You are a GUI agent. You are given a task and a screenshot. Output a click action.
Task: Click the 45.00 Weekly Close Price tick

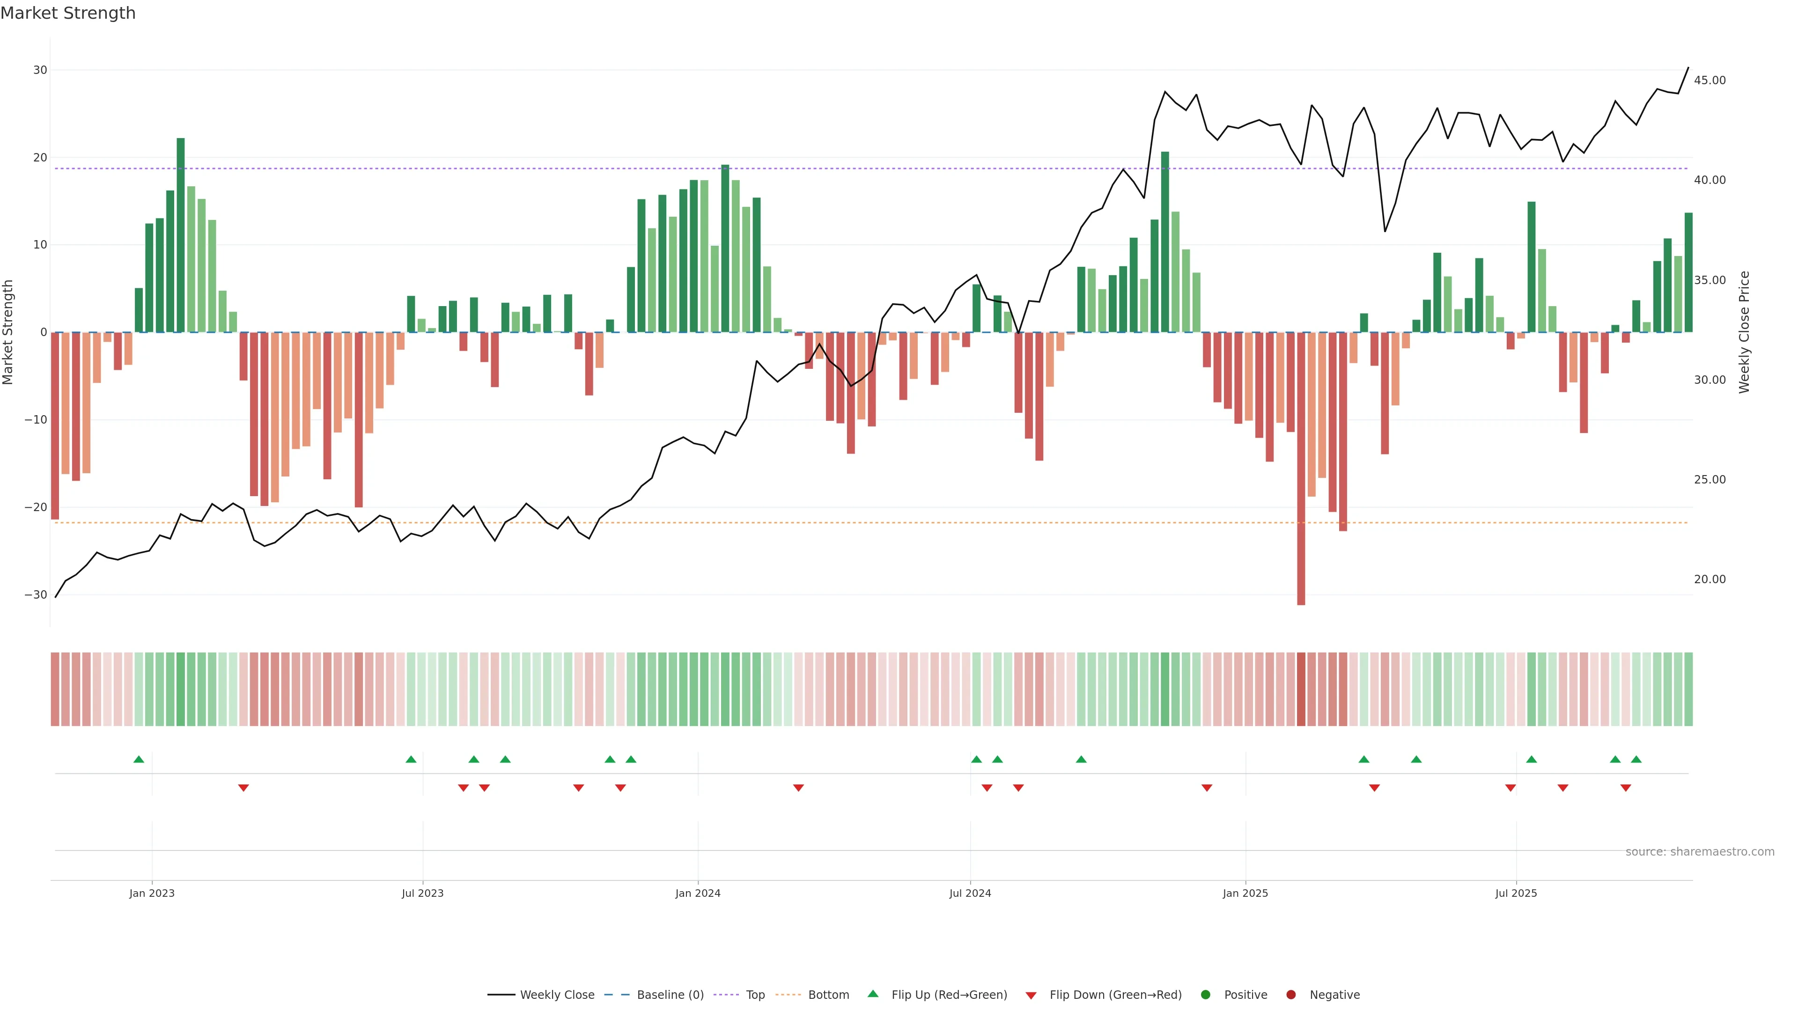(1710, 80)
